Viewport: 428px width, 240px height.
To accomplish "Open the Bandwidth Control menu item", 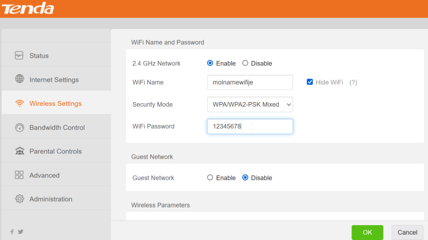I will (56, 127).
